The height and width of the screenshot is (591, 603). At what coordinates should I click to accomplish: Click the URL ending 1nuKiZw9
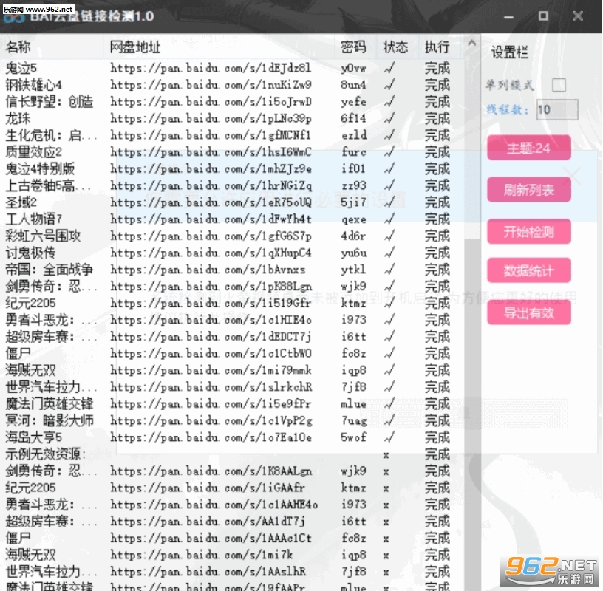click(x=211, y=85)
